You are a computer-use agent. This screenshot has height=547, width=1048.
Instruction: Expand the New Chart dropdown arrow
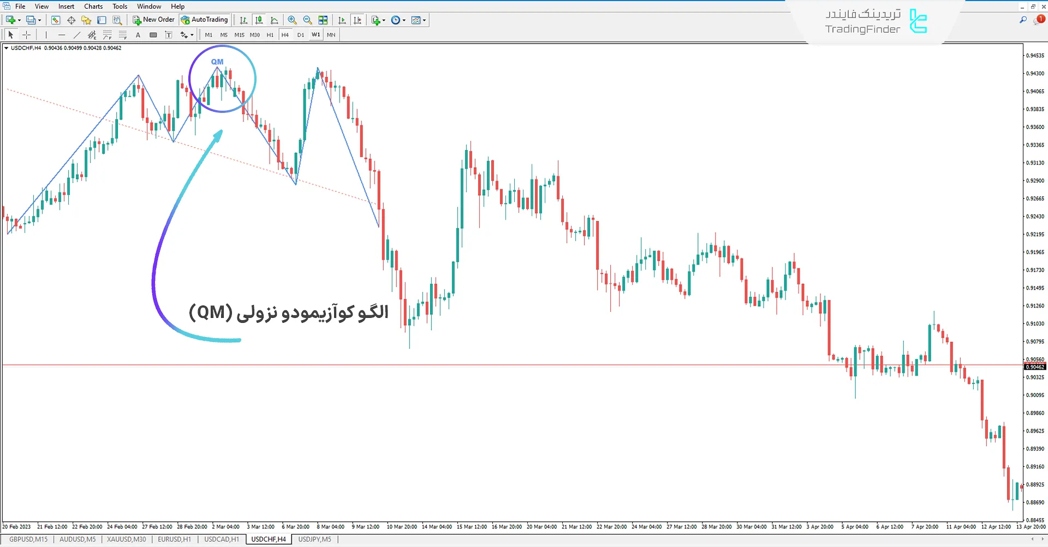point(20,21)
